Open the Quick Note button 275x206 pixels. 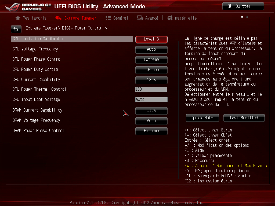pos(202,118)
